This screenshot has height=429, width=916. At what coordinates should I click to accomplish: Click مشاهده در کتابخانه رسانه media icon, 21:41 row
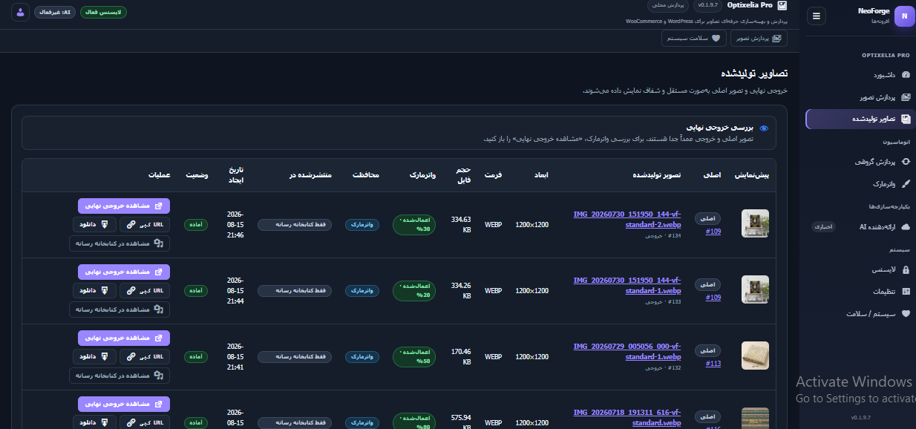158,376
